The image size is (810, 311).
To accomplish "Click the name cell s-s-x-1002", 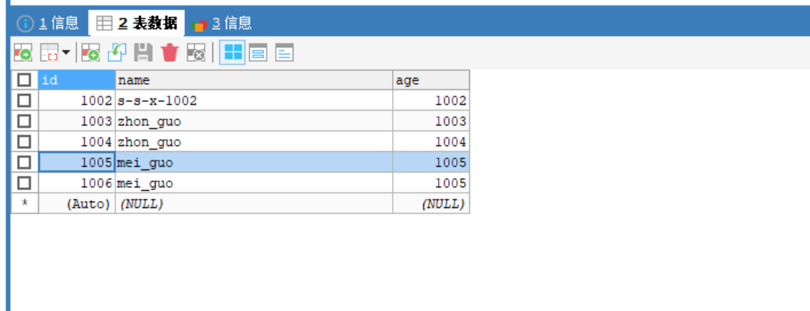I will 252,100.
